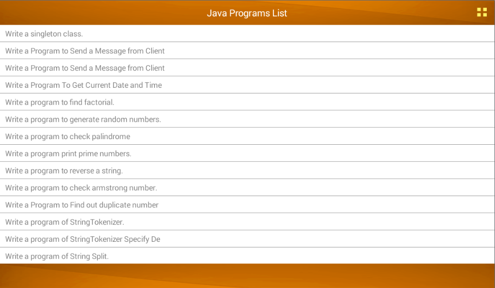Viewport: 495px width, 288px height.
Task: Choose 'Write a Program to Find out duplicate number'
Action: [247, 205]
